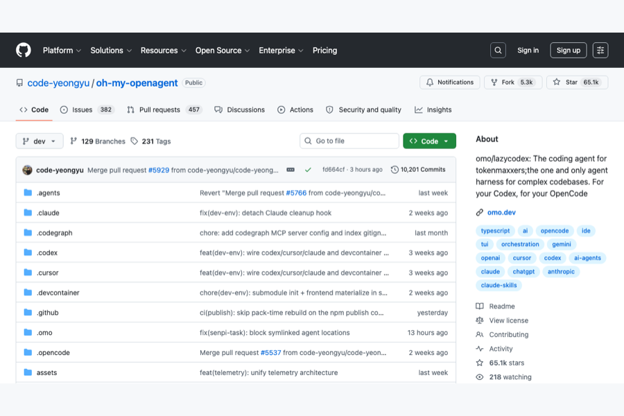Screen dimensions: 624x416
Task: Click the commits history clock icon
Action: point(395,170)
